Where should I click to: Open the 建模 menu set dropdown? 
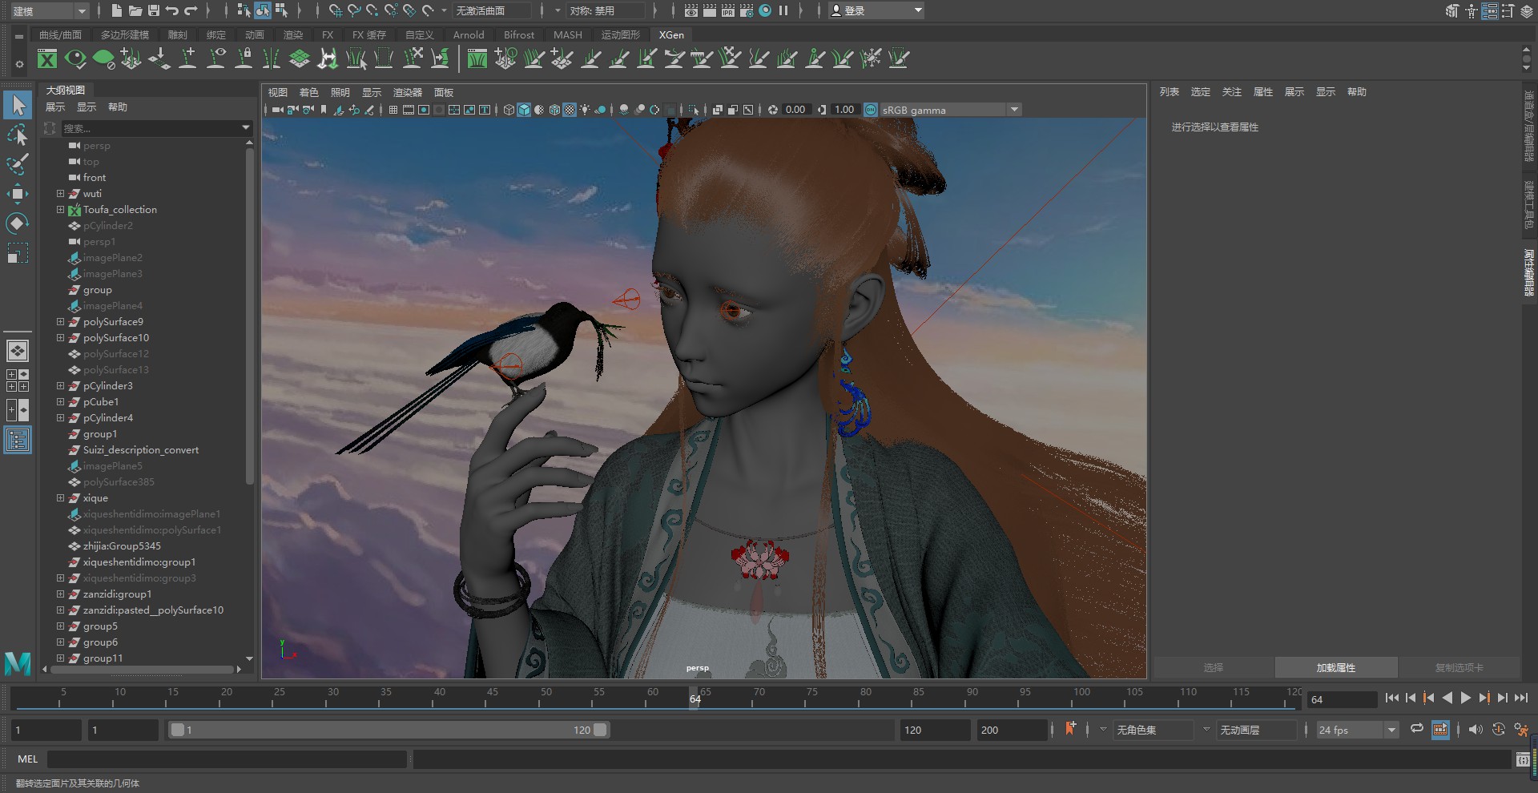point(49,10)
